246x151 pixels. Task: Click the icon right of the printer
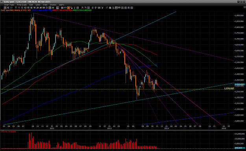click(x=113, y=8)
